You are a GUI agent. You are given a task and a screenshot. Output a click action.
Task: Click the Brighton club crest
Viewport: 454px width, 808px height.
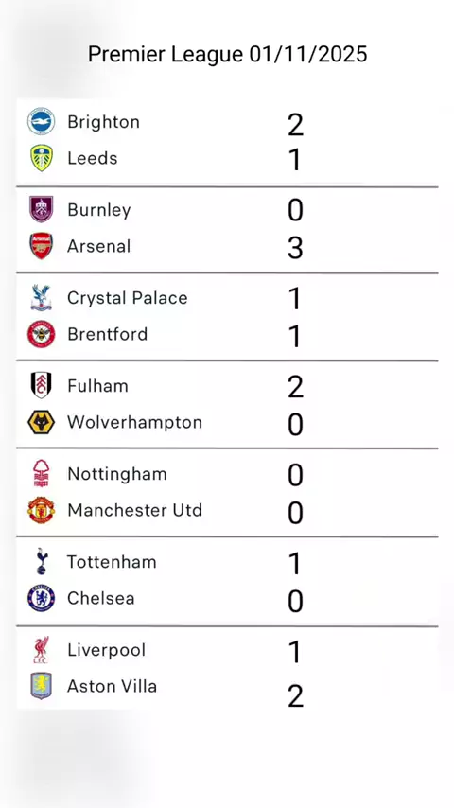tap(42, 122)
